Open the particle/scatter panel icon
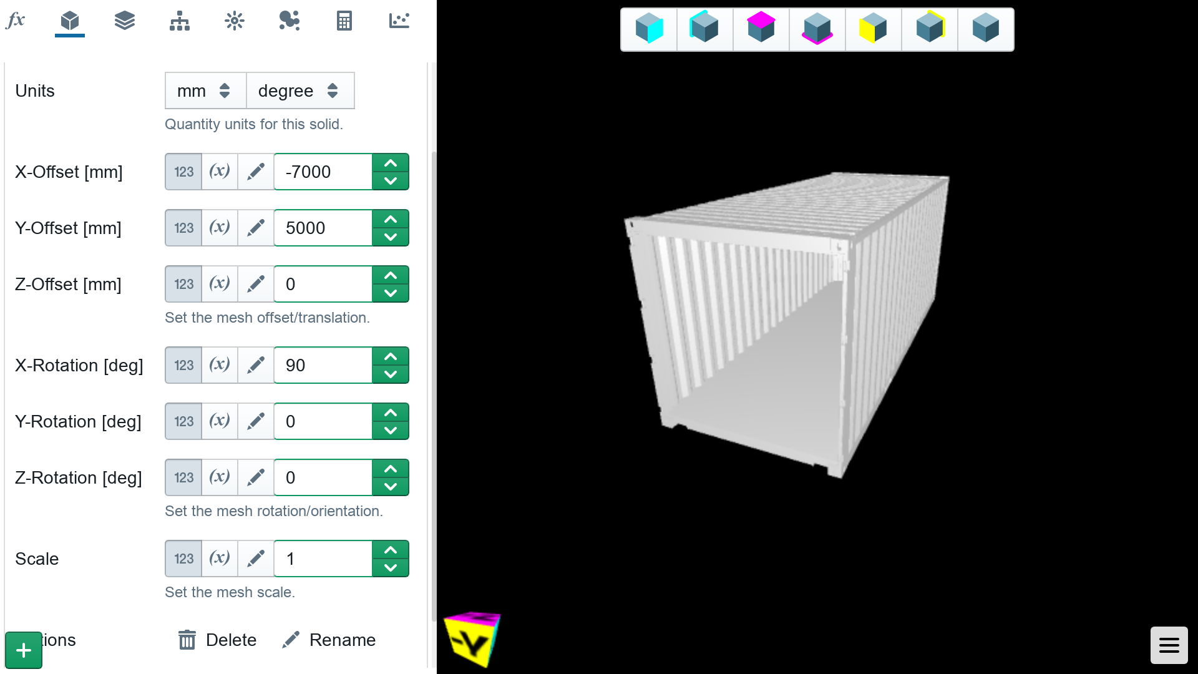The height and width of the screenshot is (674, 1198). click(x=288, y=21)
